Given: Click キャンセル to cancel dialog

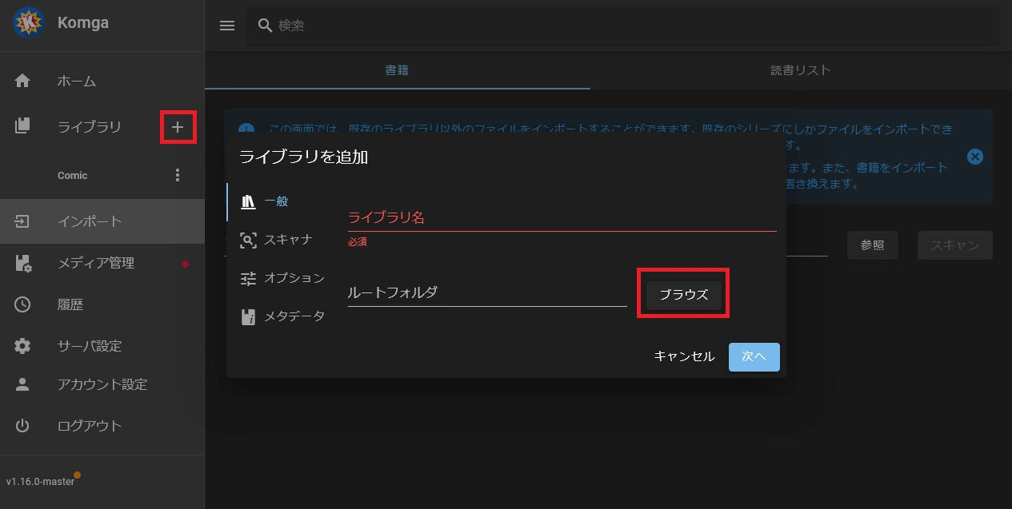Looking at the screenshot, I should click(x=684, y=357).
